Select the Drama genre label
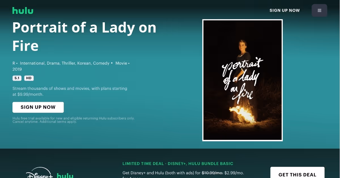 53,63
